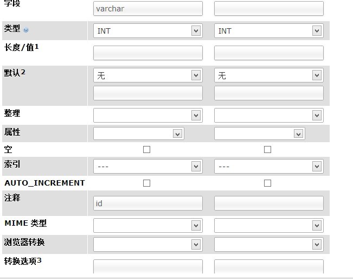
Task: Open second column 属性 attributes dropdown
Action: (260, 133)
